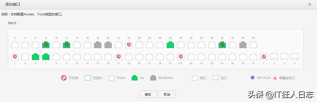Select Down port 2
317x102 pixels.
[x=15, y=45]
